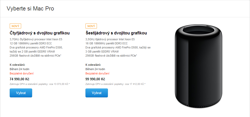Click the Vyberte si Mac Pro page title
This screenshot has height=117, width=250.
30,9
